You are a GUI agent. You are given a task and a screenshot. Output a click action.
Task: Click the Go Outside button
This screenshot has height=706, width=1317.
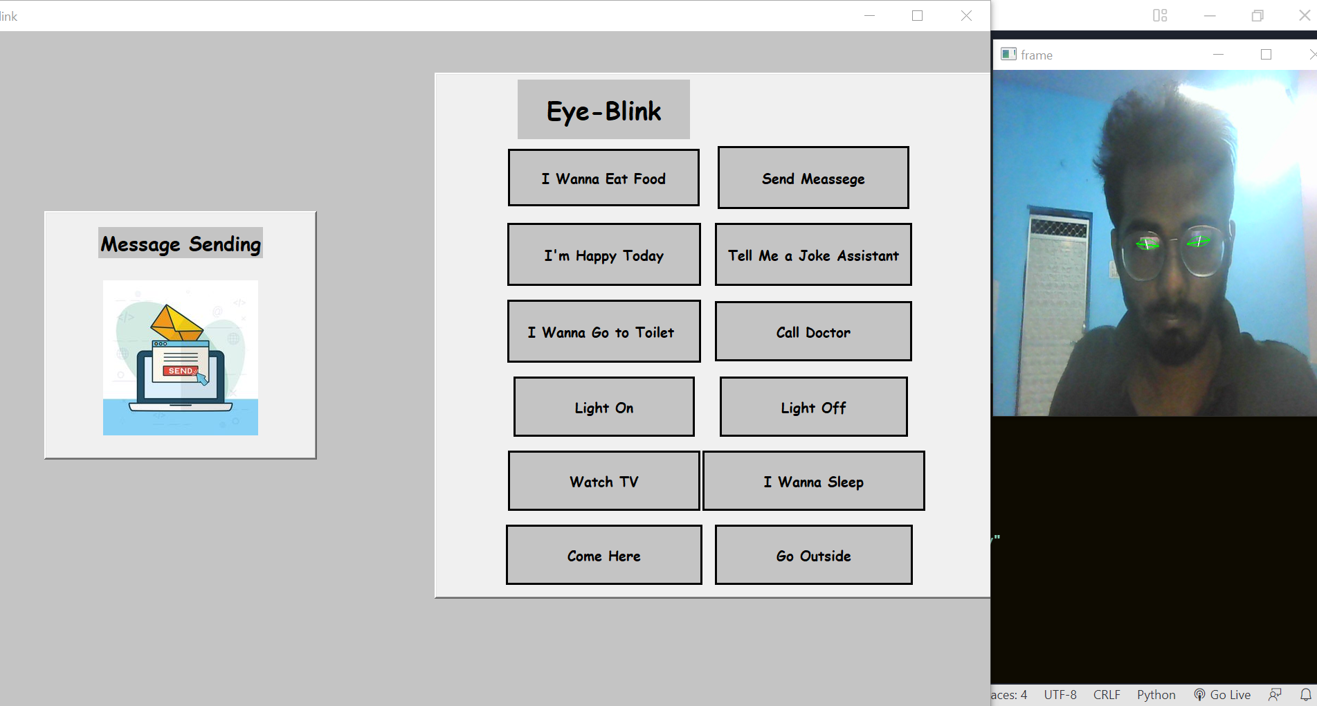813,555
